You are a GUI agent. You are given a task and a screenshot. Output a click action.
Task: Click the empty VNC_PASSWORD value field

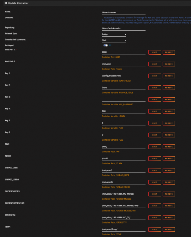(124, 100)
